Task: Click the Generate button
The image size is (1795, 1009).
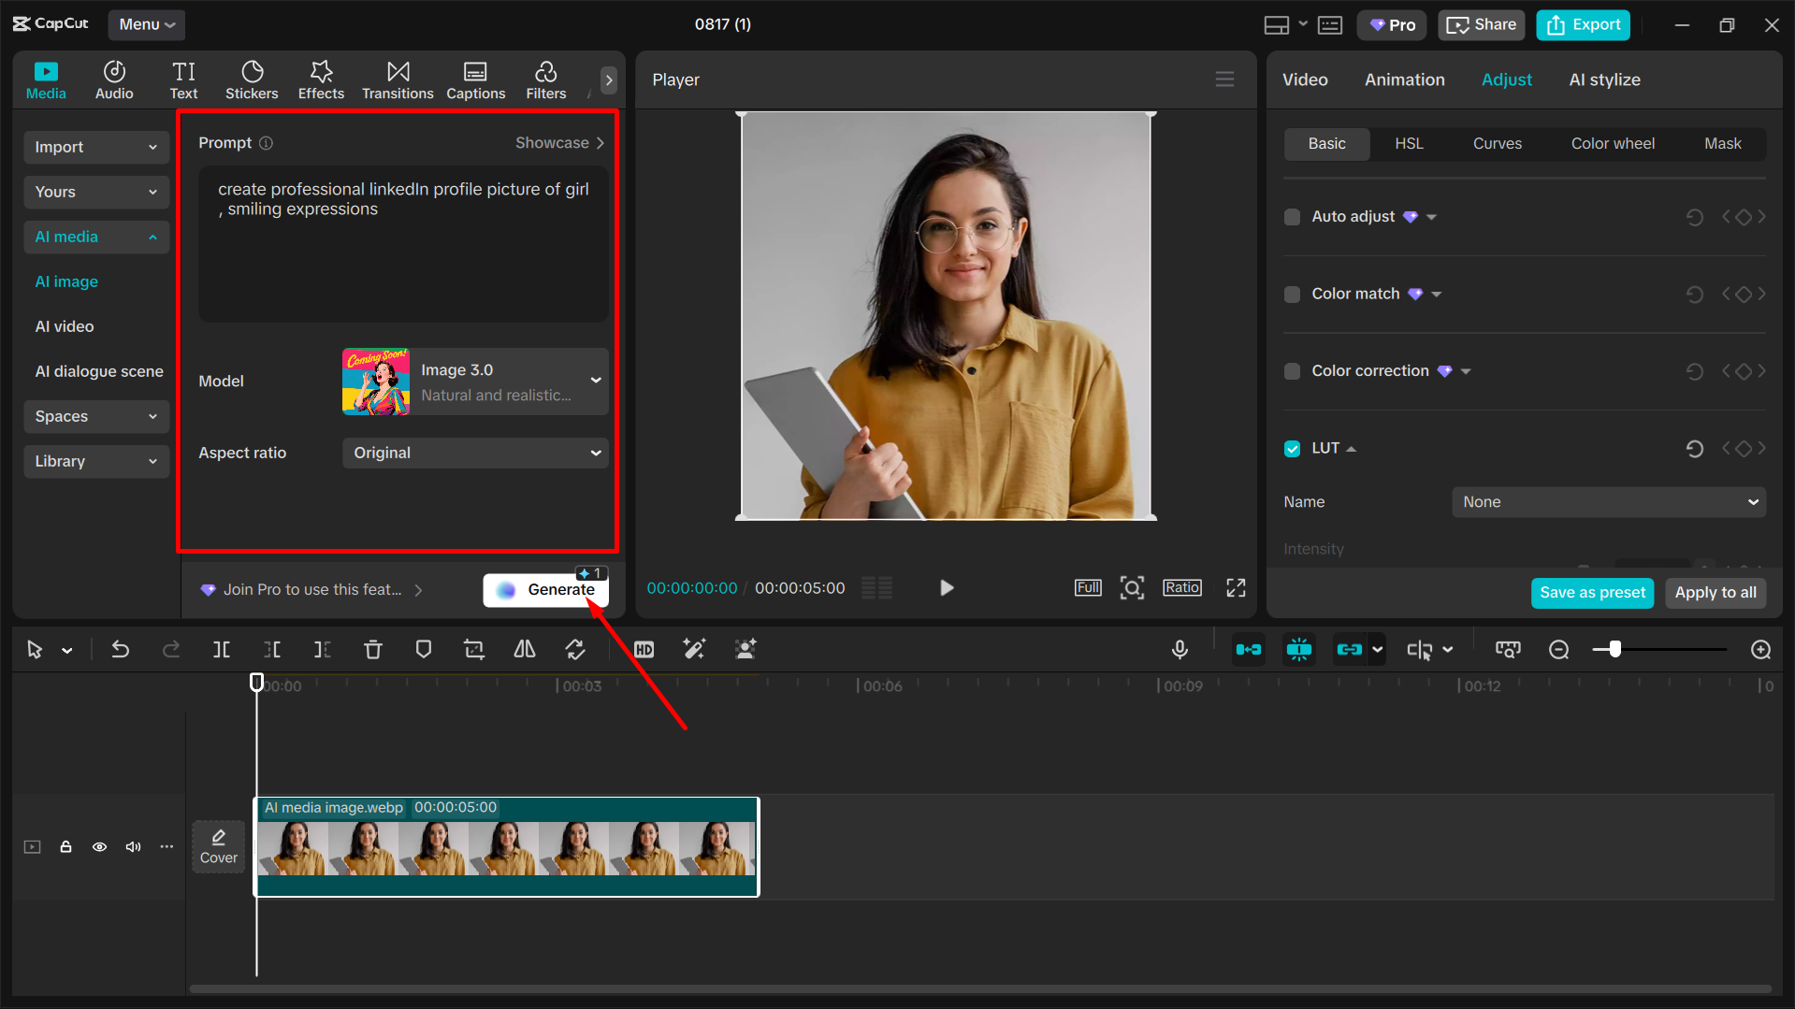Action: (546, 589)
